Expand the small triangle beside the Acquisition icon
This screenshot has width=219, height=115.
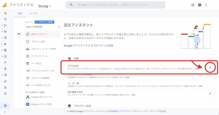coord(2,25)
